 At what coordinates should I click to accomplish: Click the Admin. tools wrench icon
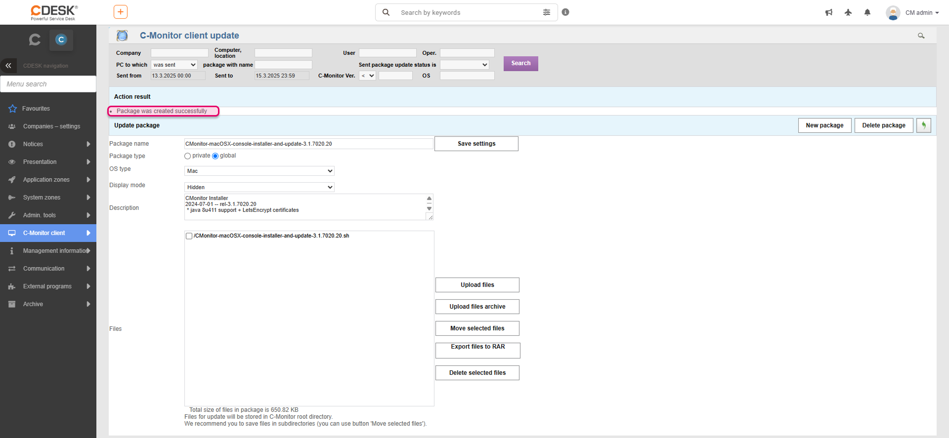[x=12, y=215]
